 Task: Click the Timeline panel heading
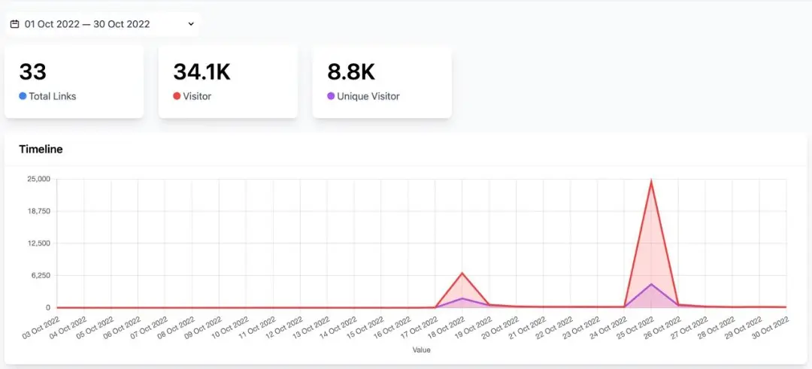pos(41,150)
